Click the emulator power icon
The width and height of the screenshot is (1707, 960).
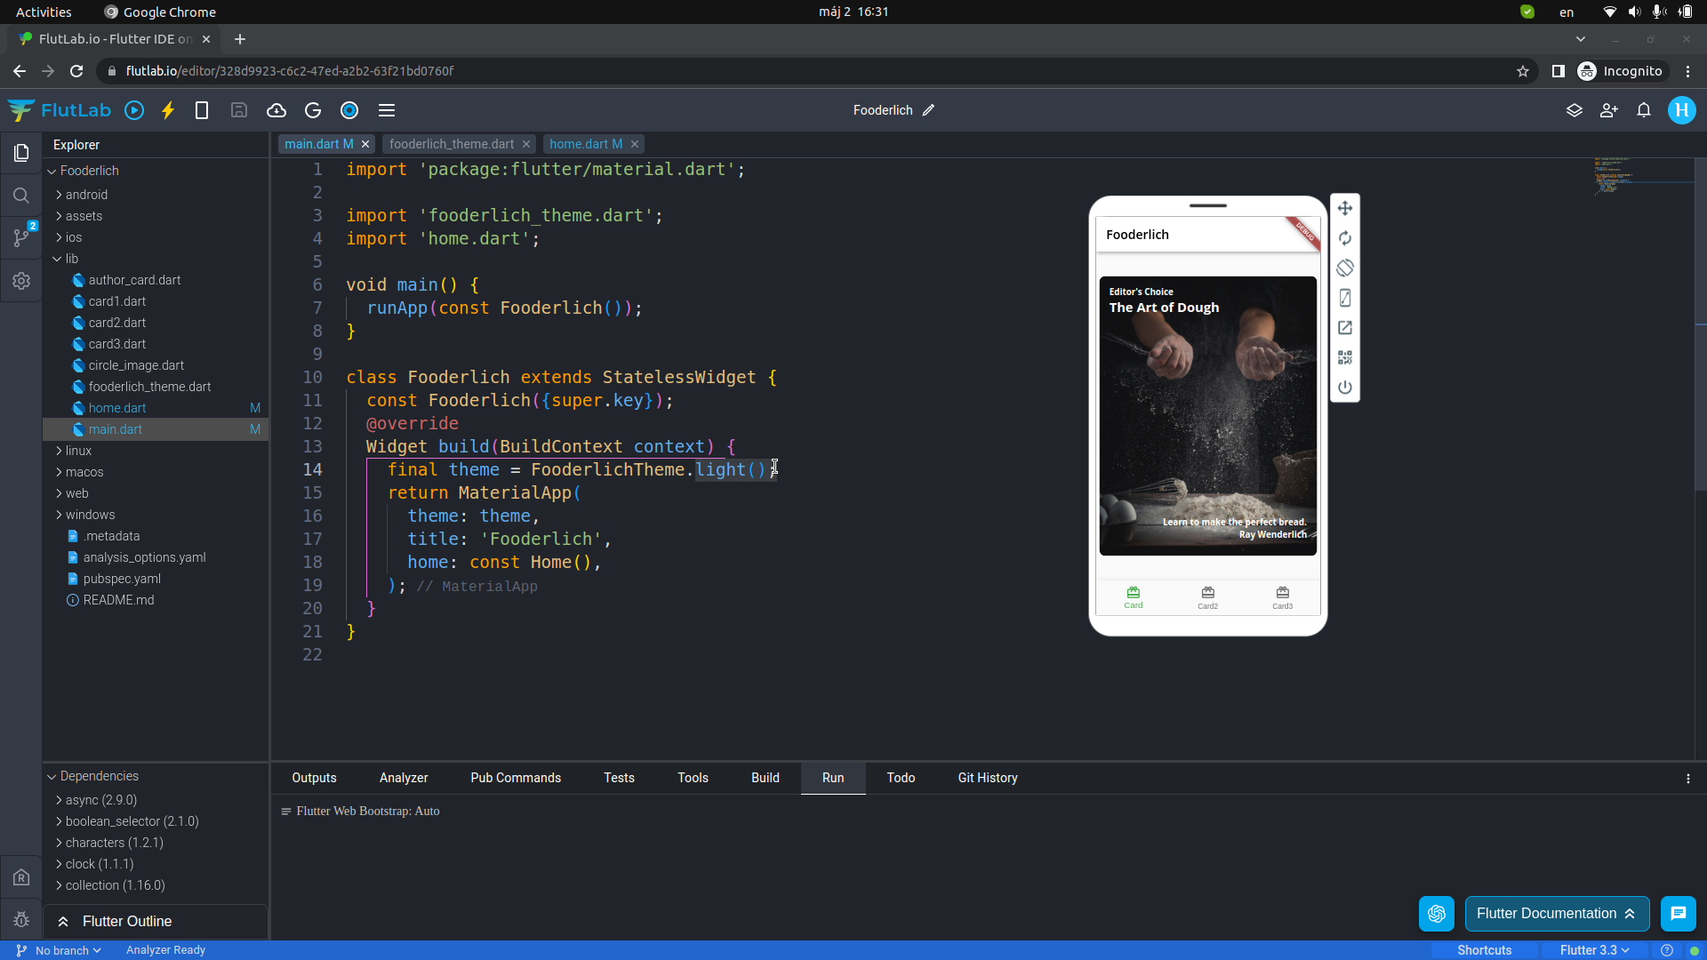pos(1344,388)
